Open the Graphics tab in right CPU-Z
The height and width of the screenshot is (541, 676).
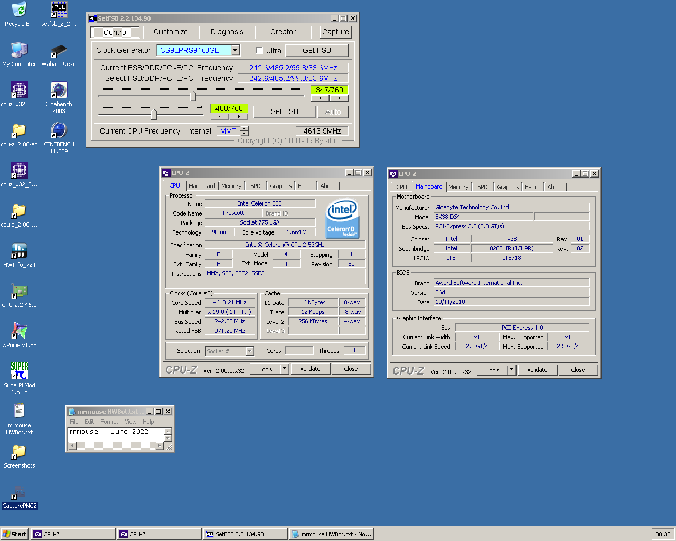508,187
